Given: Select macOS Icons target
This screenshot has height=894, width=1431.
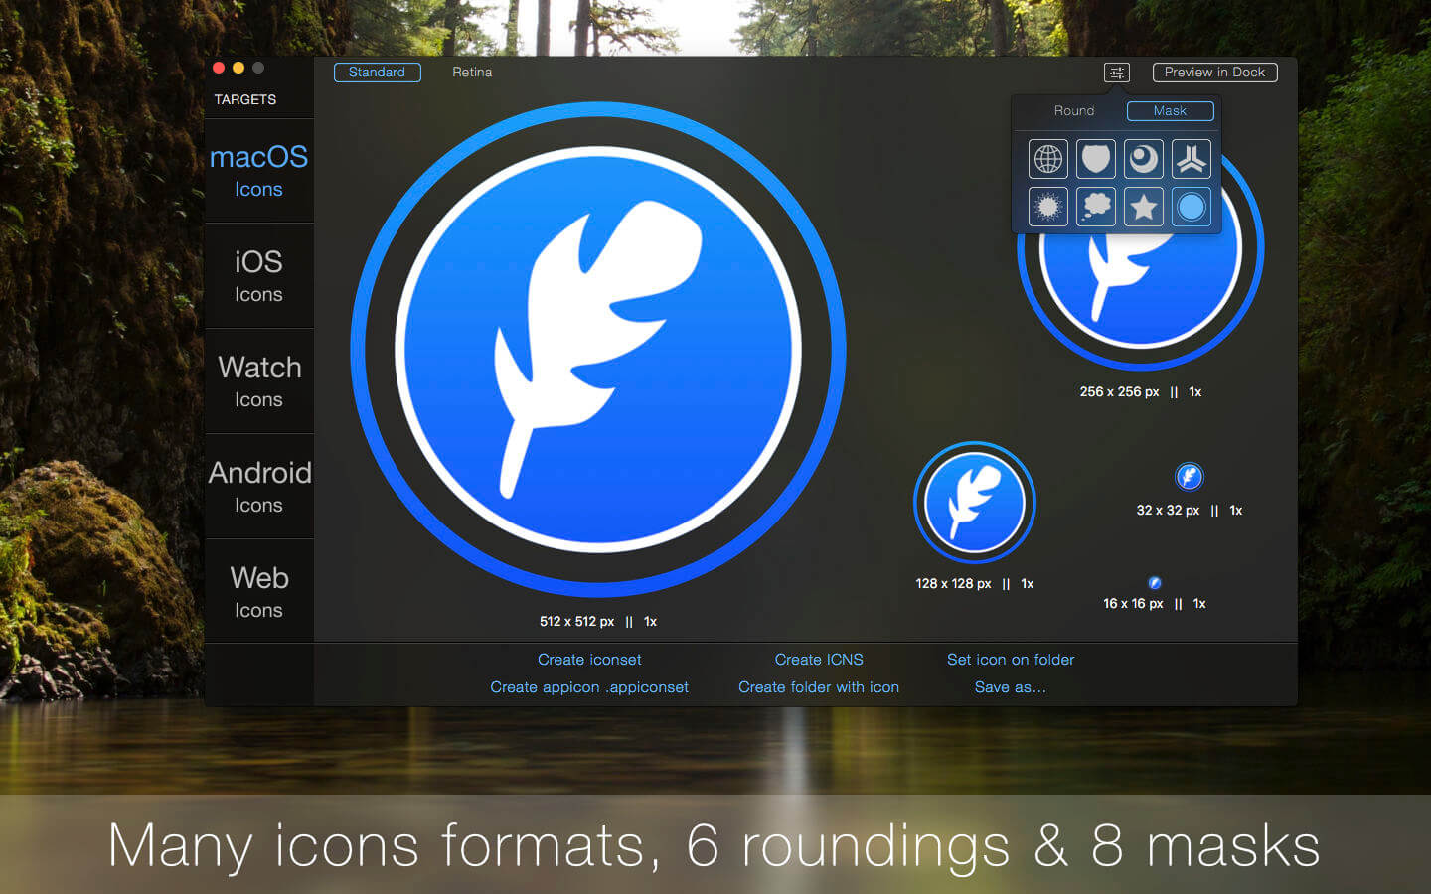Looking at the screenshot, I should tap(258, 170).
